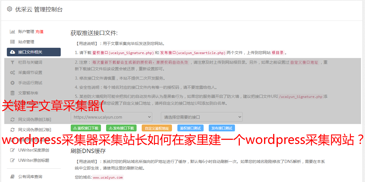The height and width of the screenshot is (182, 365).
Task: Click the blue 鉴权接口测试 button
Action: [x=190, y=128]
